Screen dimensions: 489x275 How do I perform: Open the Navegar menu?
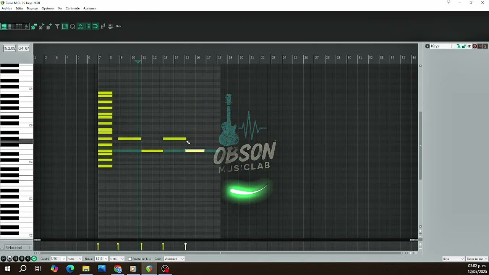(x=32, y=8)
